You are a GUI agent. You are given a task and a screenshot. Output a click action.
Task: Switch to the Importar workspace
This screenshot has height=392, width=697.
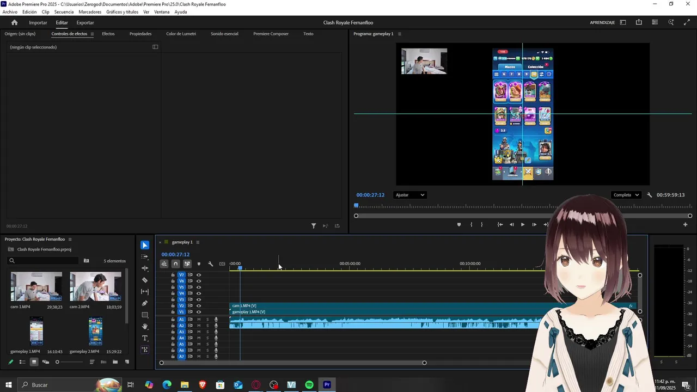pyautogui.click(x=38, y=22)
